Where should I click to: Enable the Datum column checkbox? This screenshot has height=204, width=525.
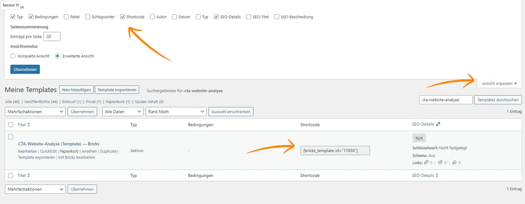[x=175, y=17]
